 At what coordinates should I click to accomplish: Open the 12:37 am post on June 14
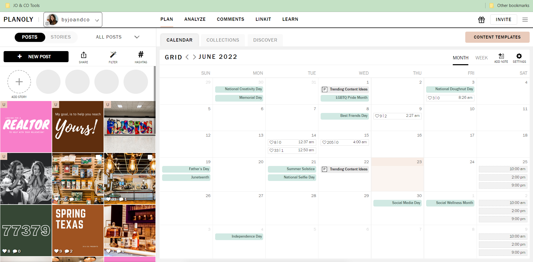click(x=292, y=142)
